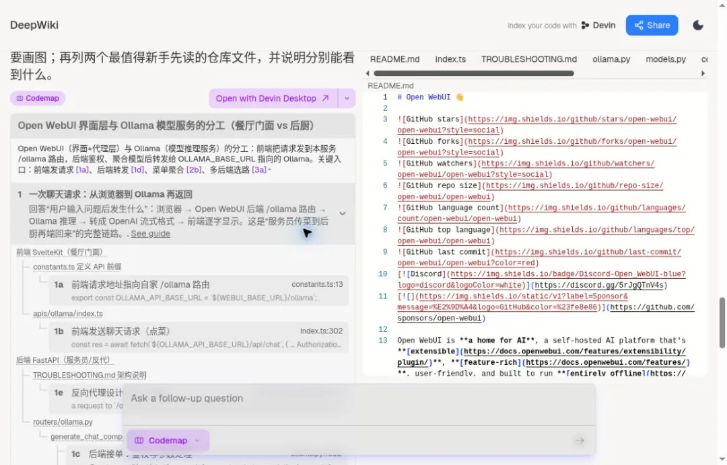This screenshot has height=465, width=727.
Task: Open citation reference [2b]
Action: (194, 170)
